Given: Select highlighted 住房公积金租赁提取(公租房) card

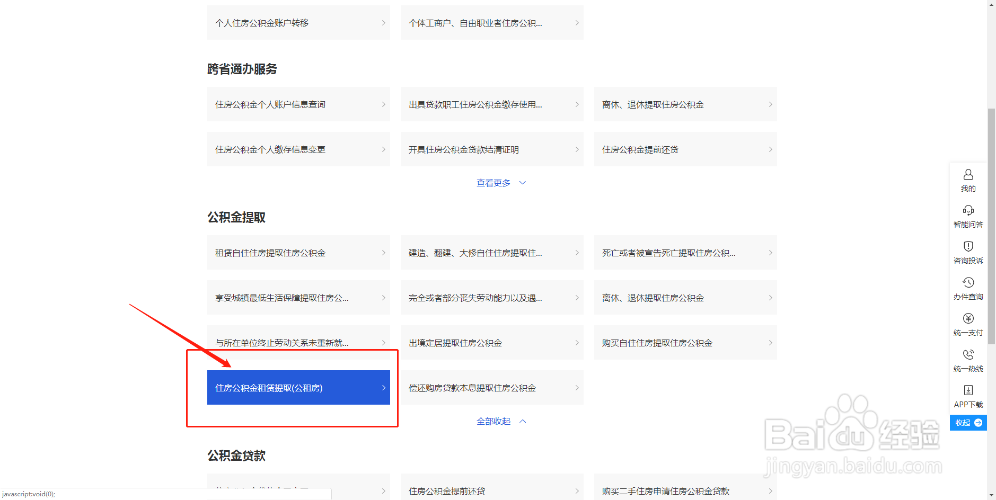Looking at the screenshot, I should (298, 388).
